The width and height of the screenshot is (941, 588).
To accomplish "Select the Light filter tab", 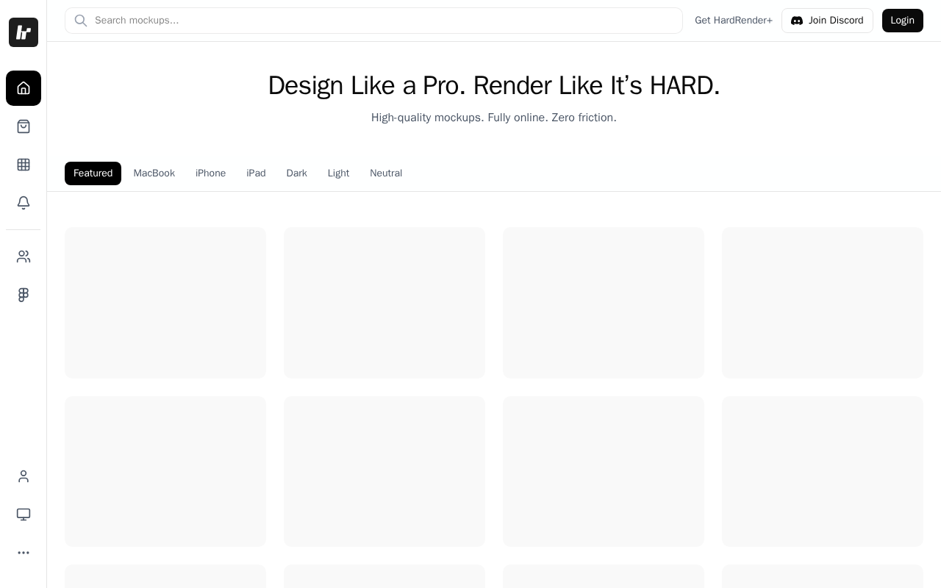I will (338, 173).
